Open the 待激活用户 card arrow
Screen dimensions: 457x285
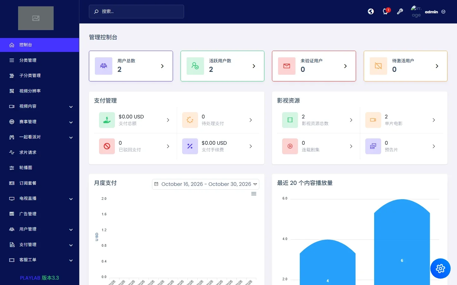[x=437, y=66]
